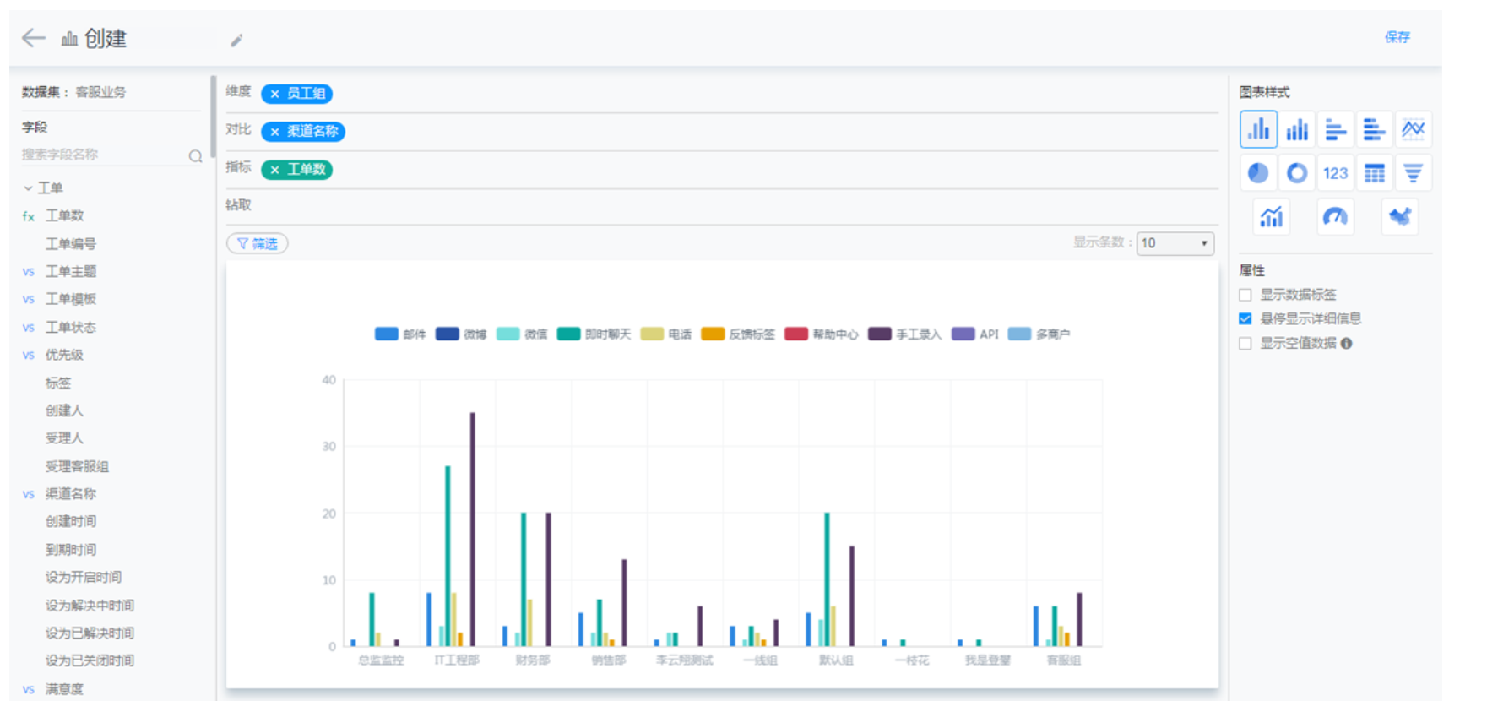Click the tall 手工录入 bar for IT工程部

[x=472, y=530]
